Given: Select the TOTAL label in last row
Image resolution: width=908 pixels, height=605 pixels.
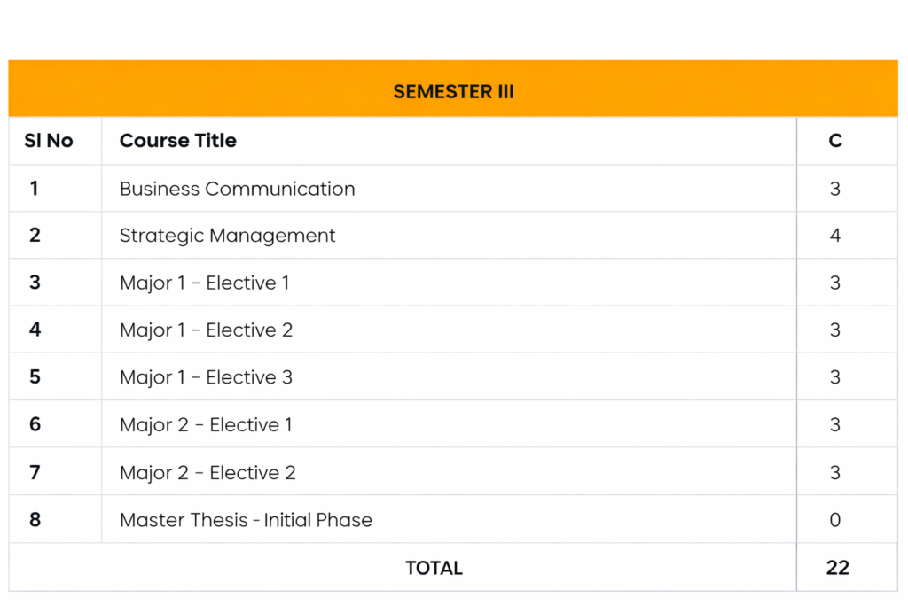Looking at the screenshot, I should click(x=434, y=568).
